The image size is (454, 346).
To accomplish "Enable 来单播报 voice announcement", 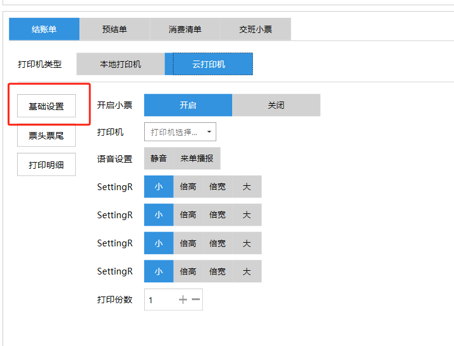I will point(197,158).
